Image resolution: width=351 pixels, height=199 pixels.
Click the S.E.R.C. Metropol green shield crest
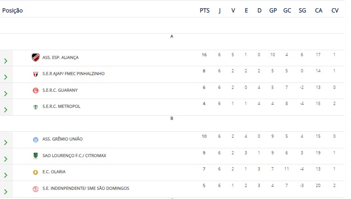[x=35, y=107]
